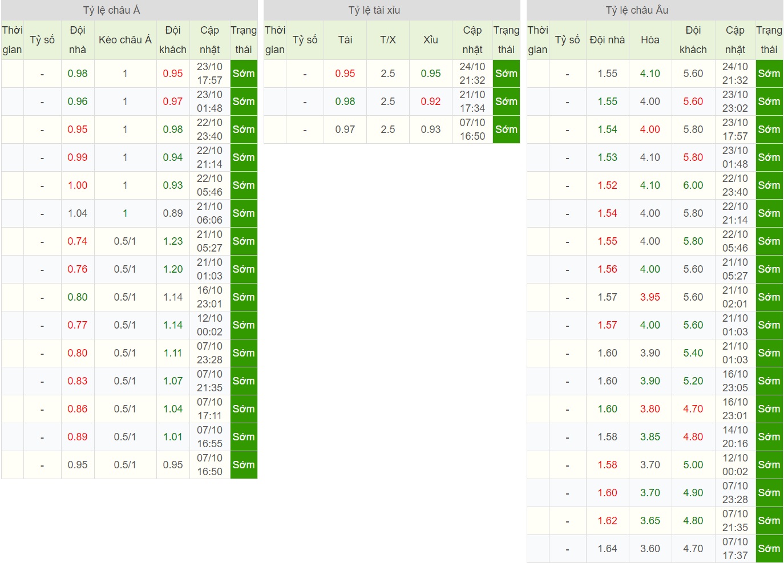Click draw odds 3.65 in châu Âu table

tap(650, 521)
